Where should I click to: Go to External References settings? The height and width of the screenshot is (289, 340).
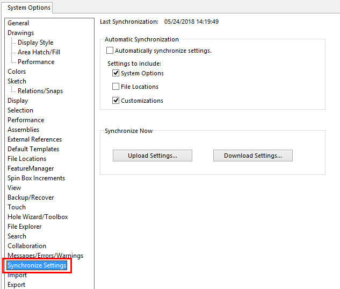tap(34, 139)
